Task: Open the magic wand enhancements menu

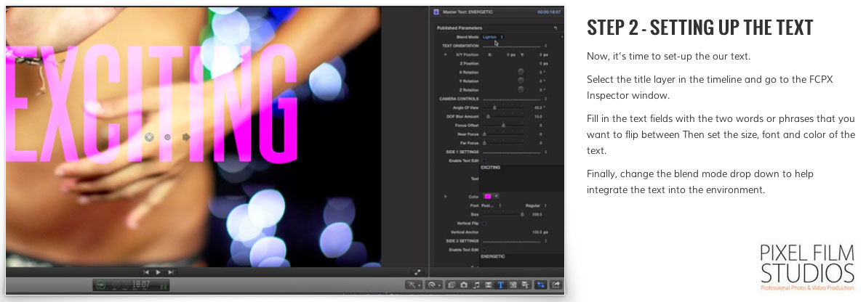Action: (414, 285)
